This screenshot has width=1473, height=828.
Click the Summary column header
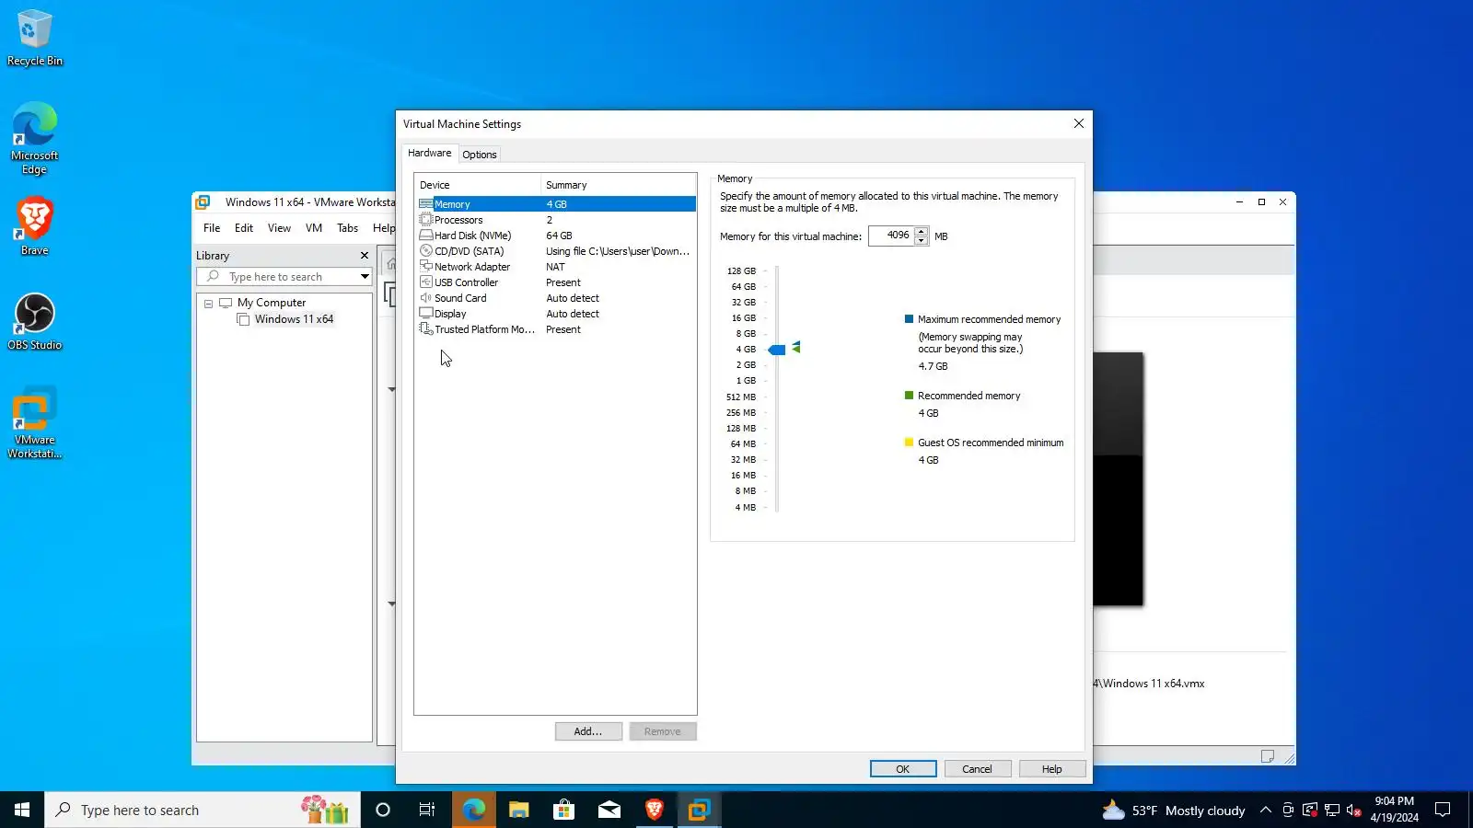[x=619, y=185]
